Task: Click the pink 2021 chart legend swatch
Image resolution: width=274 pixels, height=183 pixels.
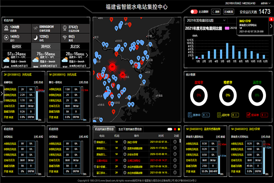Action: pos(227,28)
